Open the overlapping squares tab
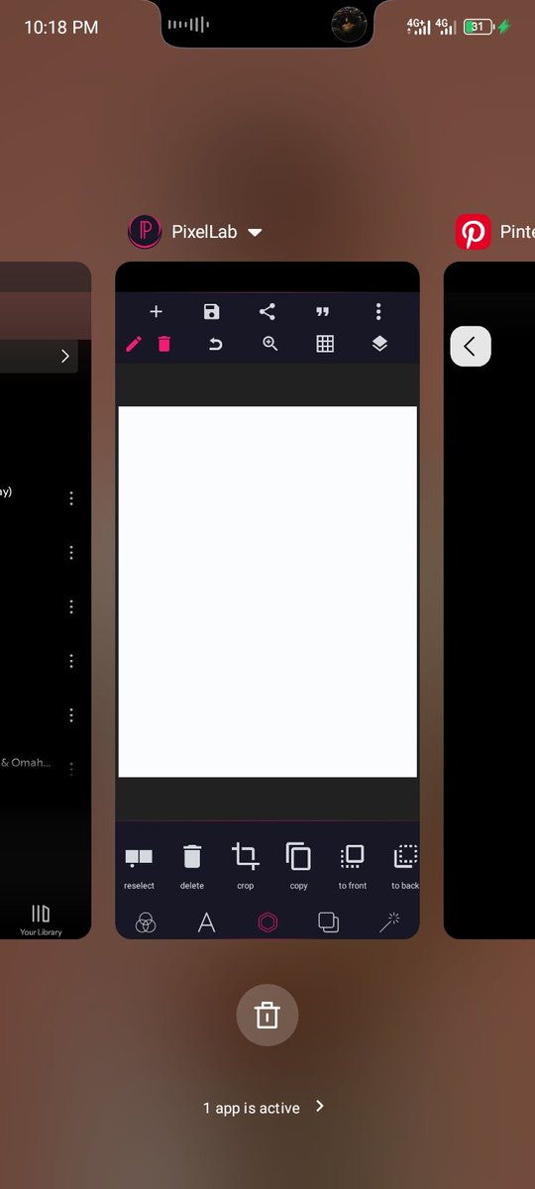Screen dimensions: 535x1189 click(328, 922)
